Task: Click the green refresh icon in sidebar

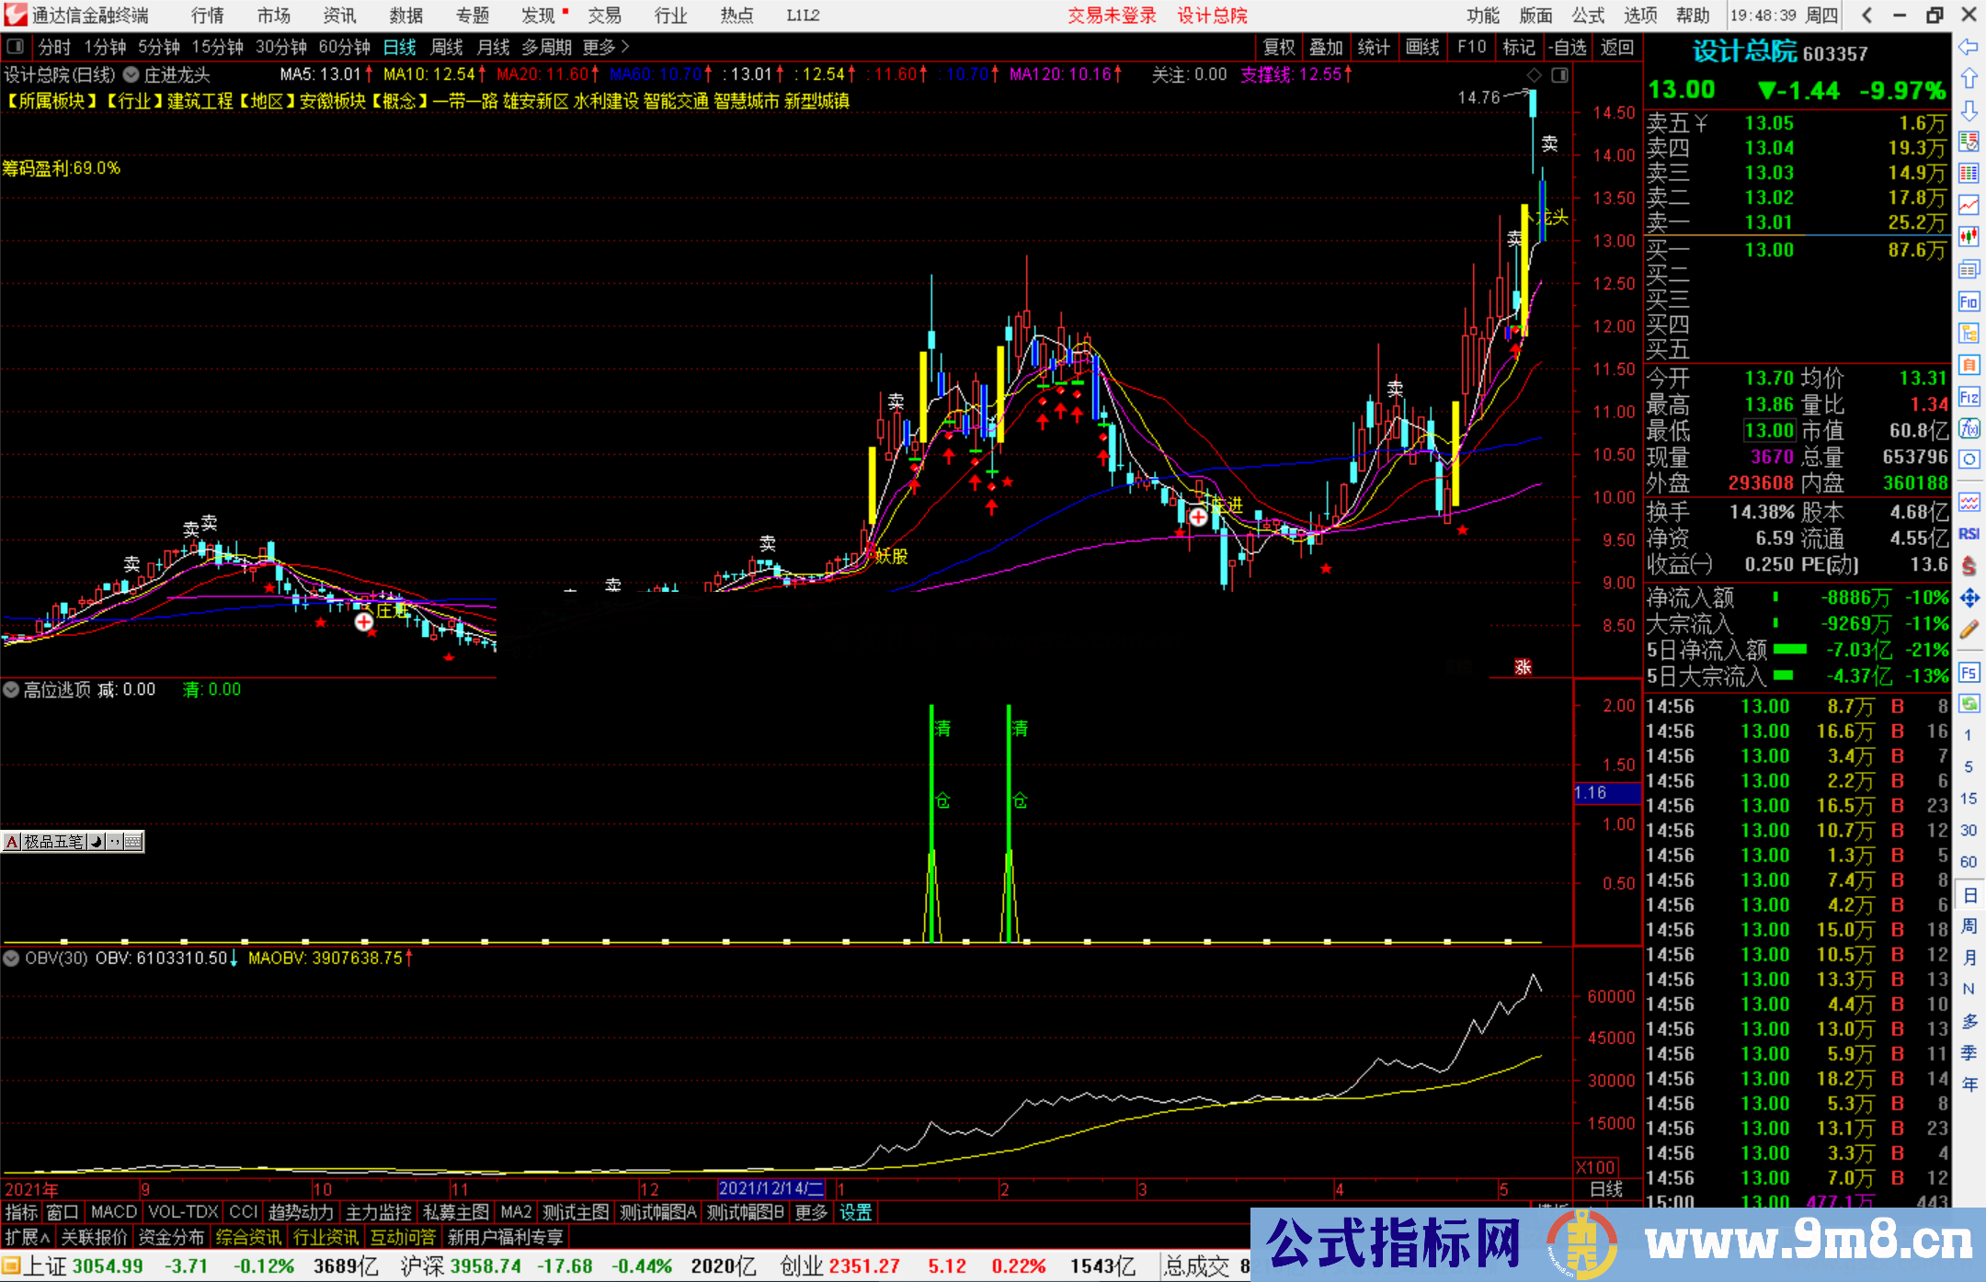Action: coord(1969,704)
